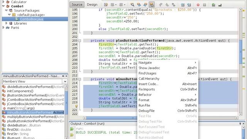Shift Line Right toolbar icon
This screenshot has width=247, height=139.
click(x=189, y=5)
